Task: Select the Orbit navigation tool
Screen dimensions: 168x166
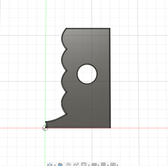Action: coord(50,164)
